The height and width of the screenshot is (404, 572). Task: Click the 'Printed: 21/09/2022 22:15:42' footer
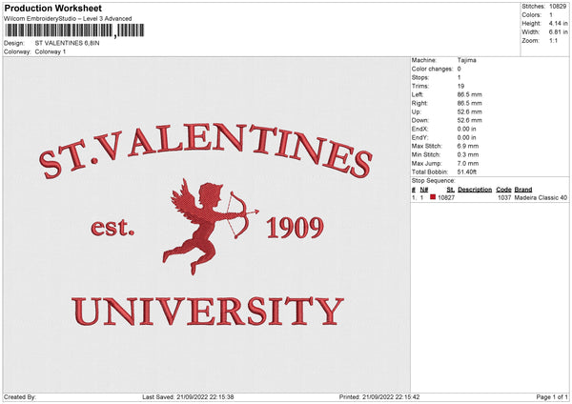click(379, 397)
